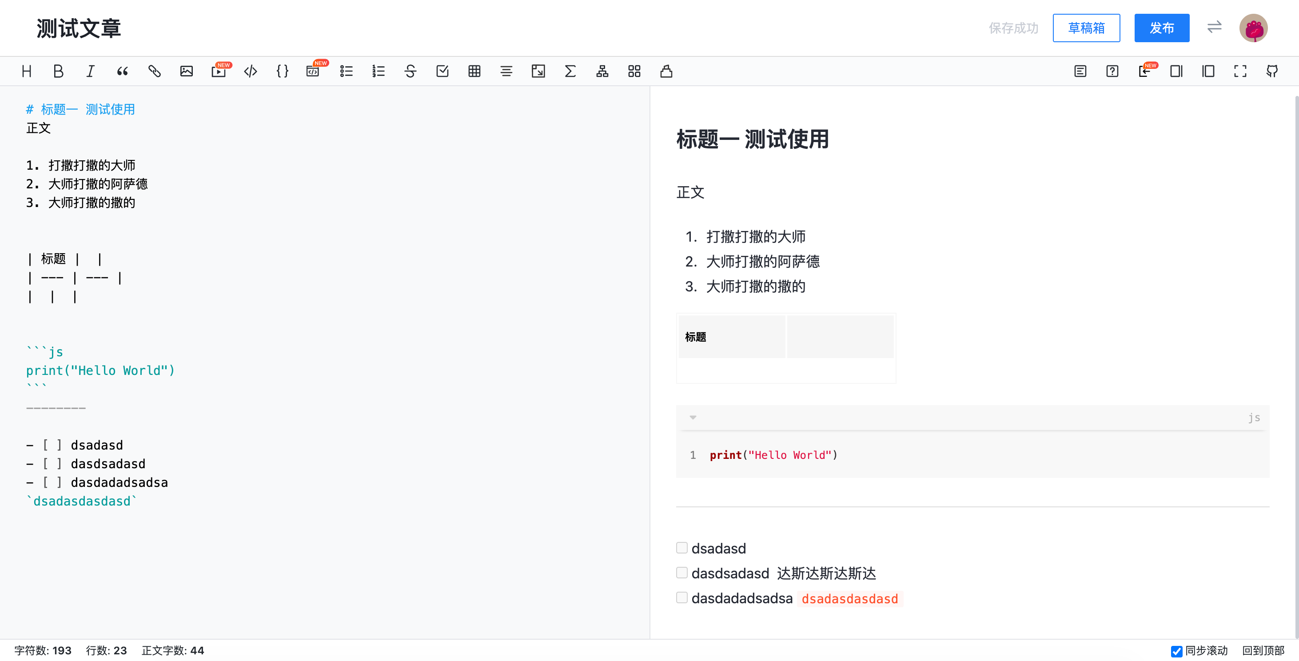Click '3. 大师打撒的撒的' item in preview

coord(745,287)
